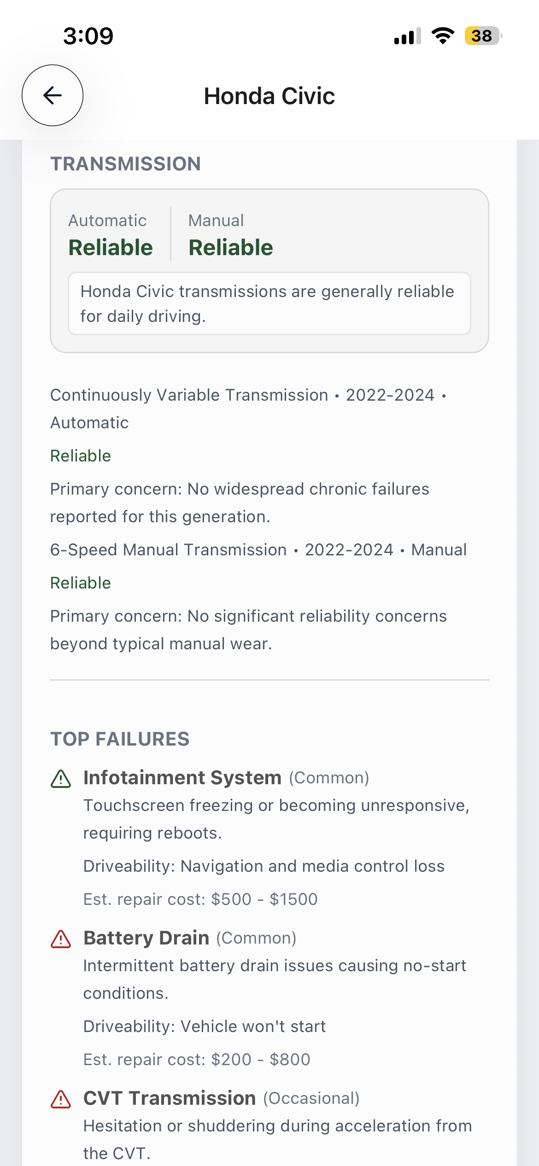Screen dimensions: 539x1166
Task: Tap the Wi-Fi status icon
Action: coord(443,36)
